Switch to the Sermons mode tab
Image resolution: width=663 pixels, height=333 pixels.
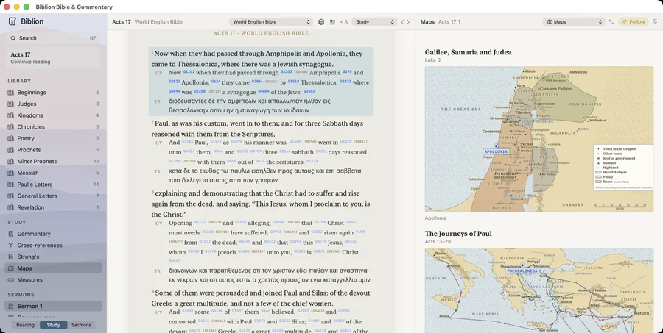pyautogui.click(x=81, y=325)
